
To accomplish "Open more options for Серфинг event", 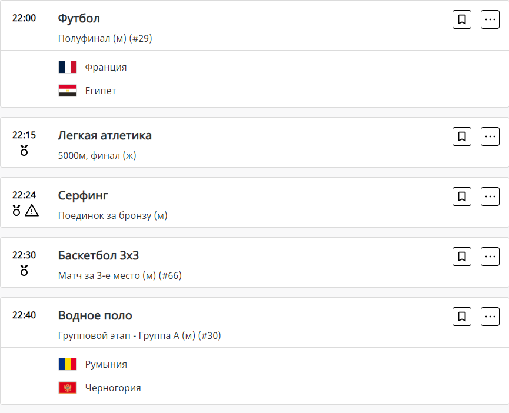I will pos(490,196).
